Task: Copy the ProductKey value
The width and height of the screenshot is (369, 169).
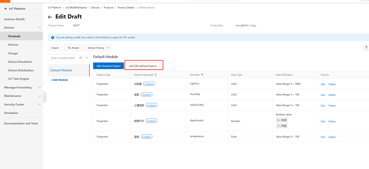Action: 253,25
